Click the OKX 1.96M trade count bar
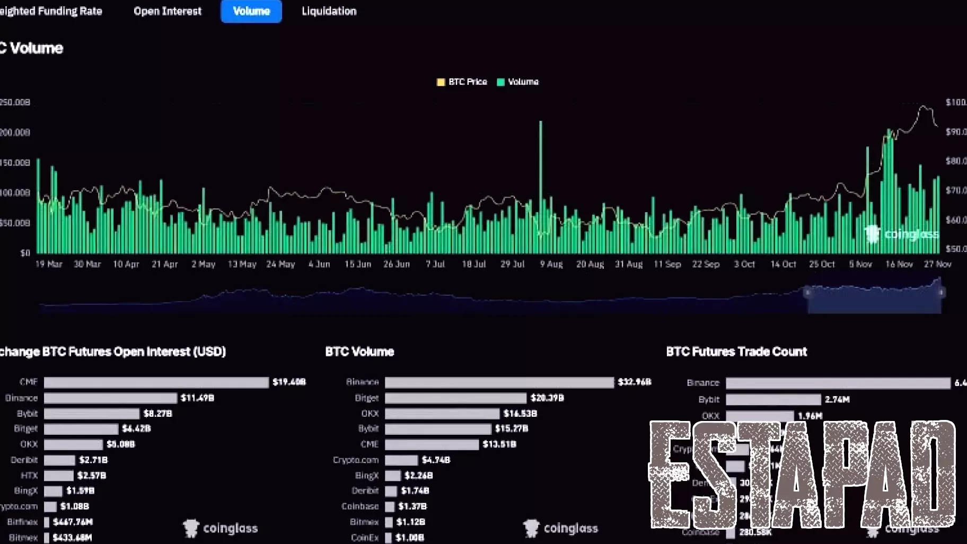Viewport: 967px width, 544px height. [x=760, y=416]
